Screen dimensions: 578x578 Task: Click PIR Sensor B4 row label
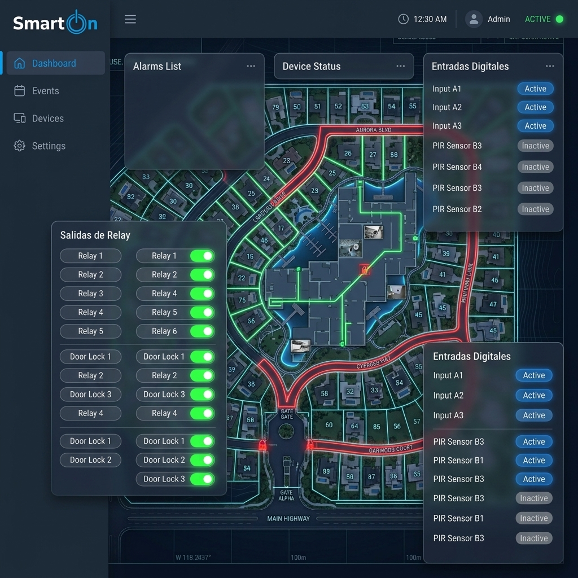pos(457,167)
